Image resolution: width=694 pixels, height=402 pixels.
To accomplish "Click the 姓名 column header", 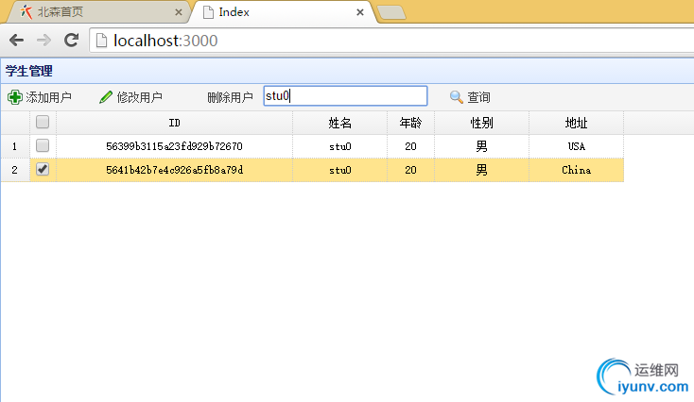I will [340, 123].
